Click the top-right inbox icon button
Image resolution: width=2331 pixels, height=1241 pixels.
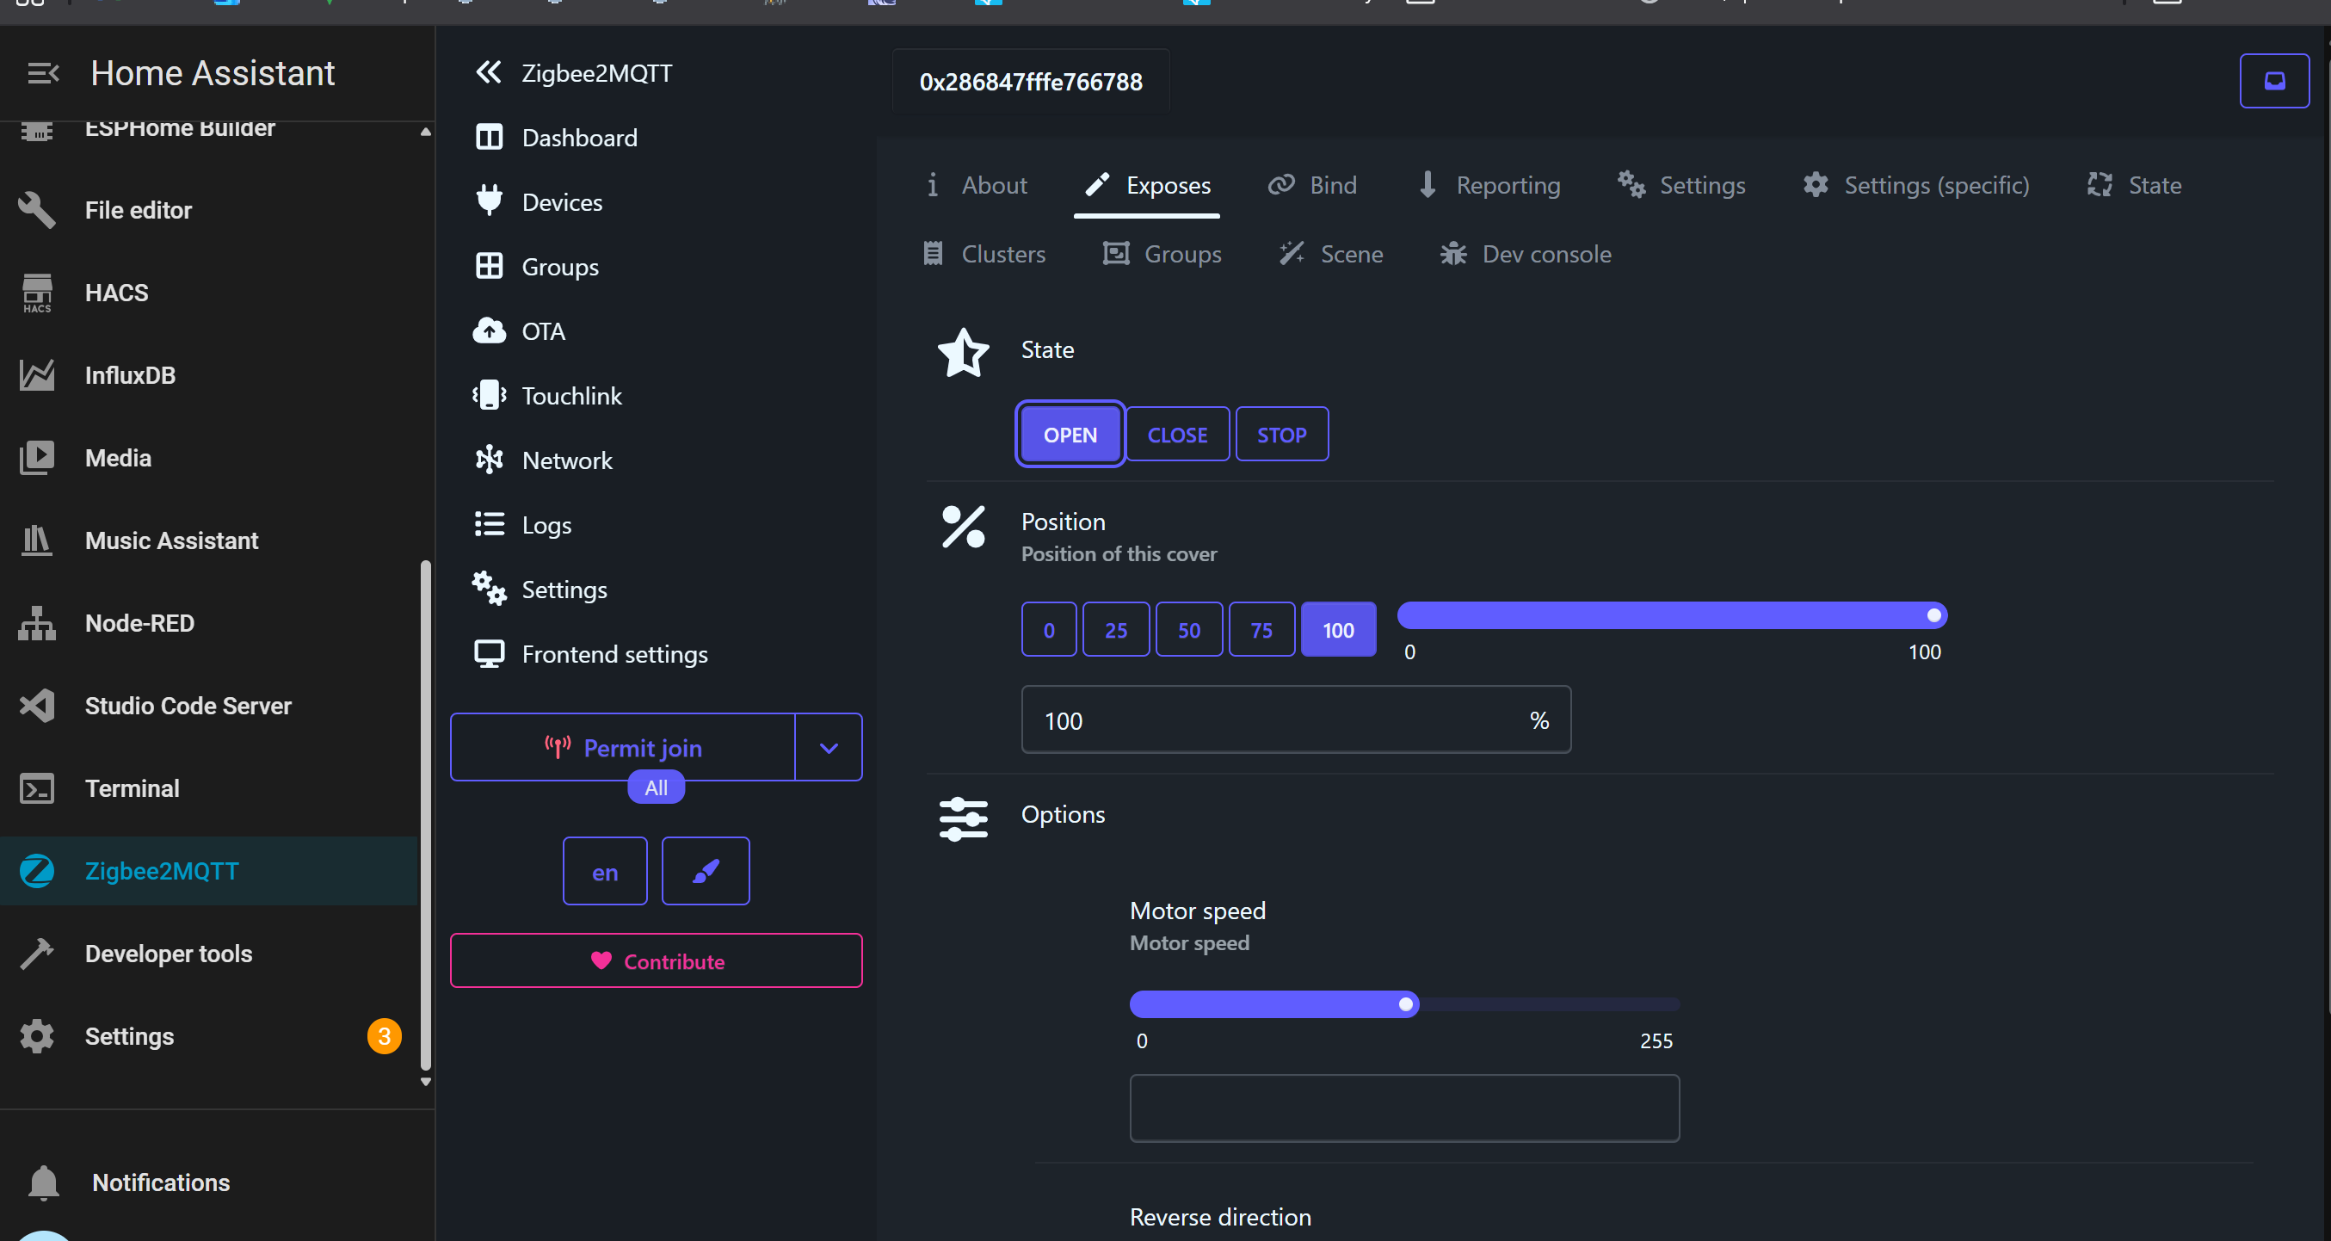[x=2273, y=82]
